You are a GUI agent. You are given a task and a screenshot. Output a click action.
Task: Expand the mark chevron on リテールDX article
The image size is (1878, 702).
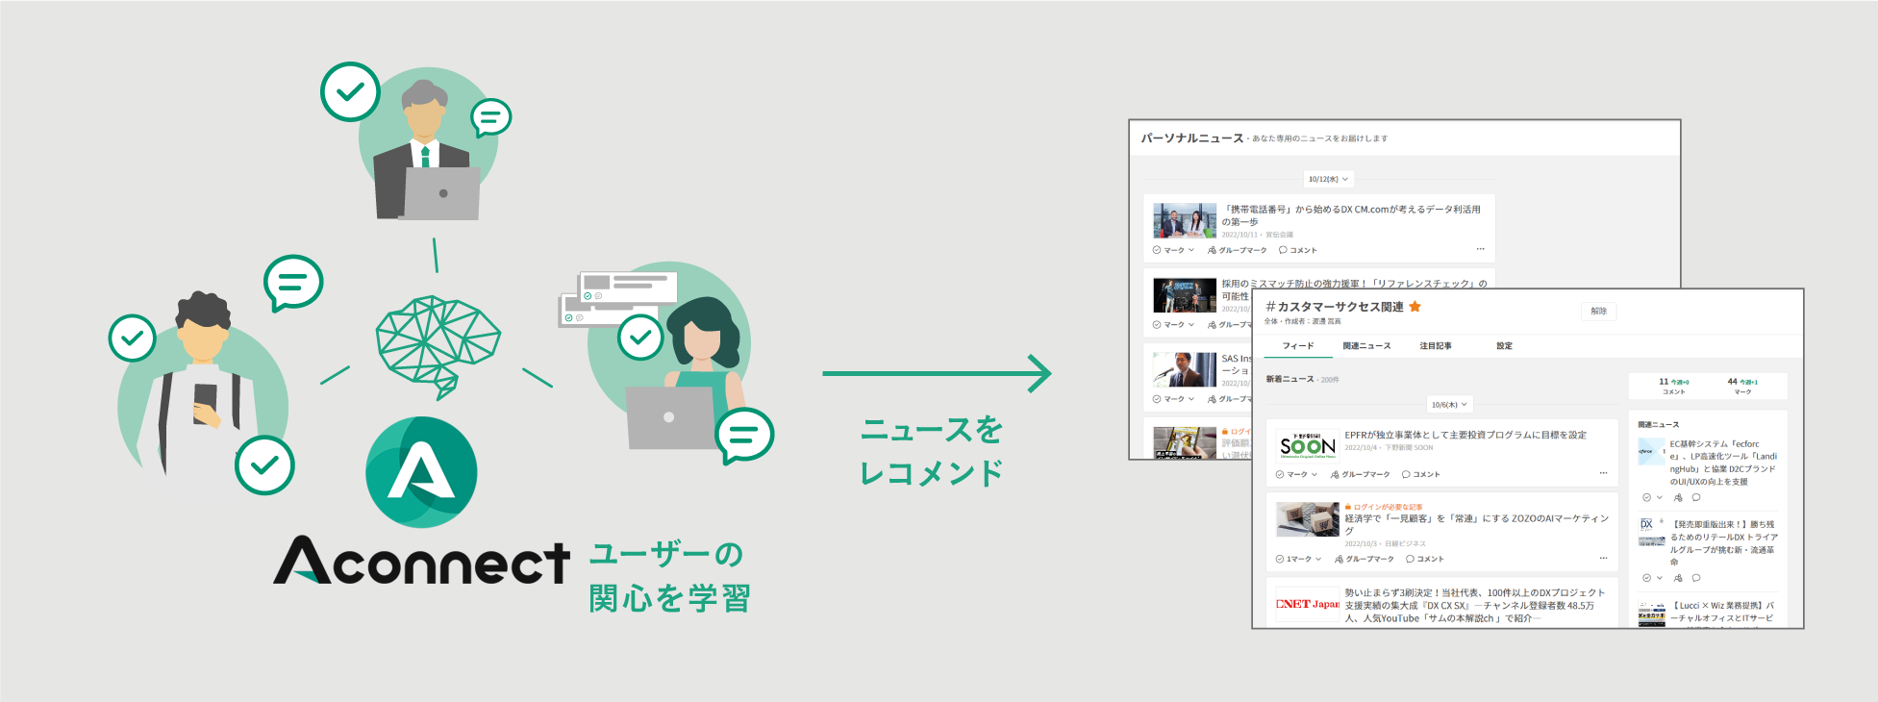1659,578
